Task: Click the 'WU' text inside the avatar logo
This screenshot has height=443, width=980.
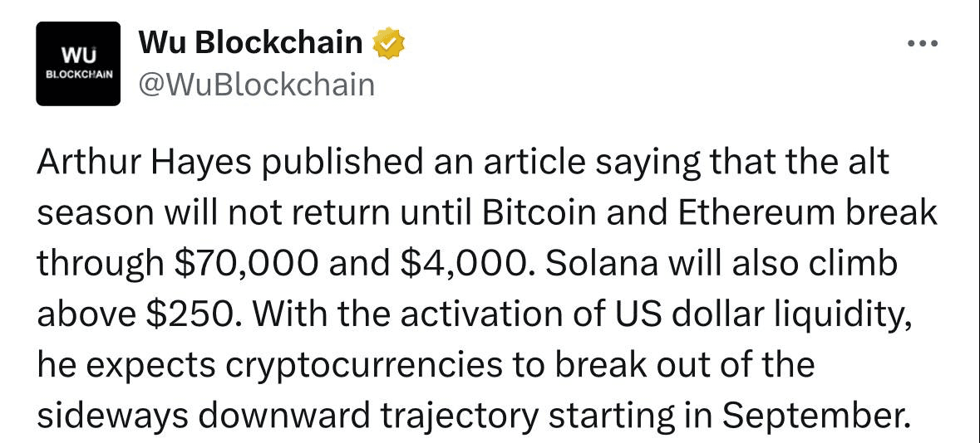Action: tap(79, 56)
